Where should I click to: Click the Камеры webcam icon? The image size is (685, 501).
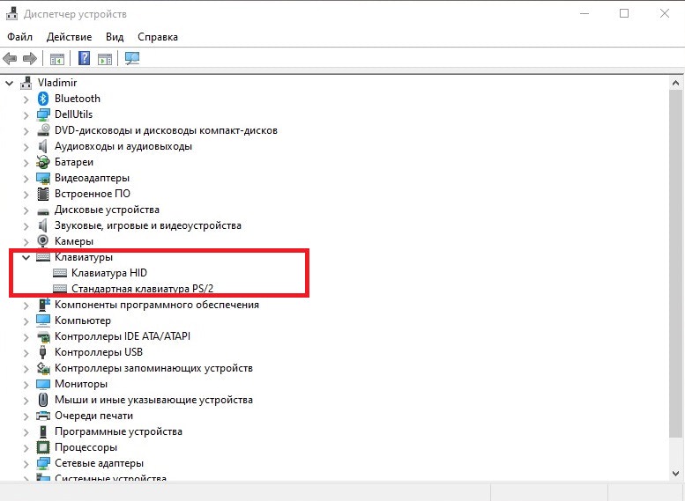[x=43, y=241]
